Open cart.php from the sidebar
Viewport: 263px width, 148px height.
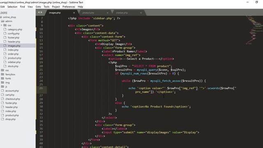10,95
